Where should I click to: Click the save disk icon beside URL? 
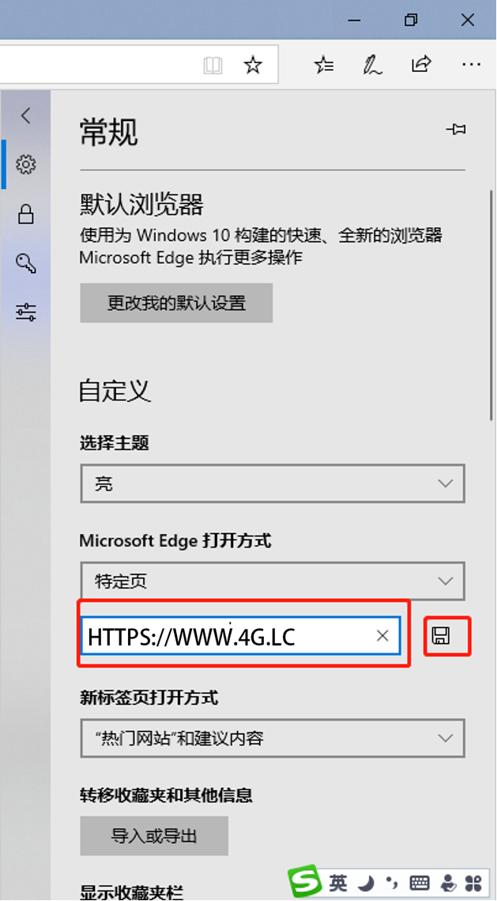[441, 635]
